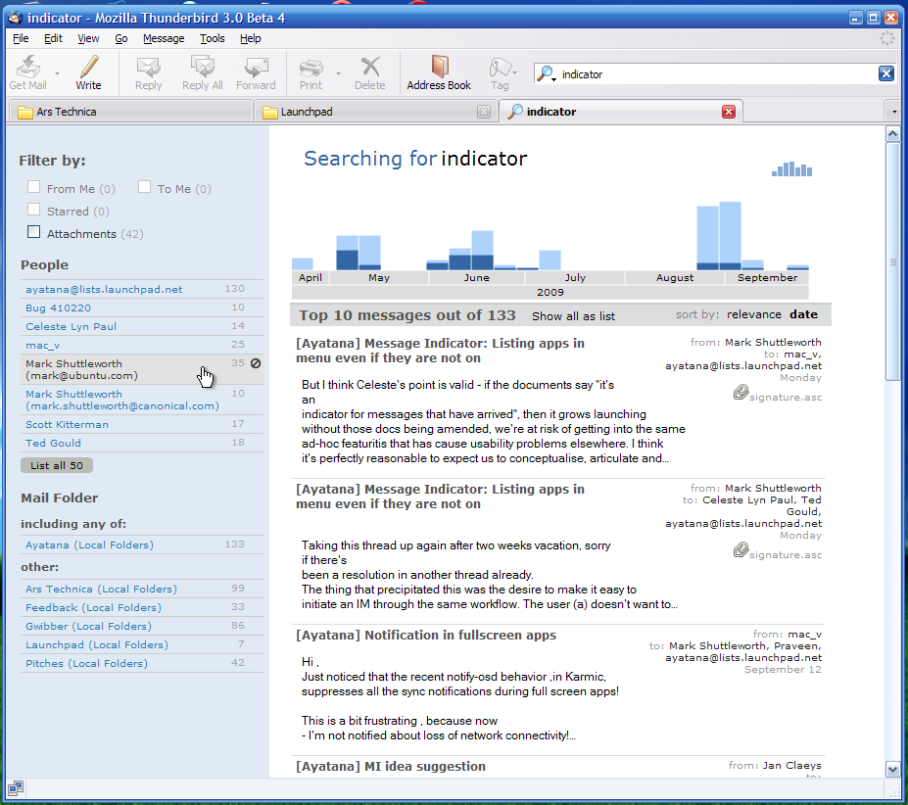908x805 pixels.
Task: Click the Reply All toolbar icon
Action: pos(202,73)
